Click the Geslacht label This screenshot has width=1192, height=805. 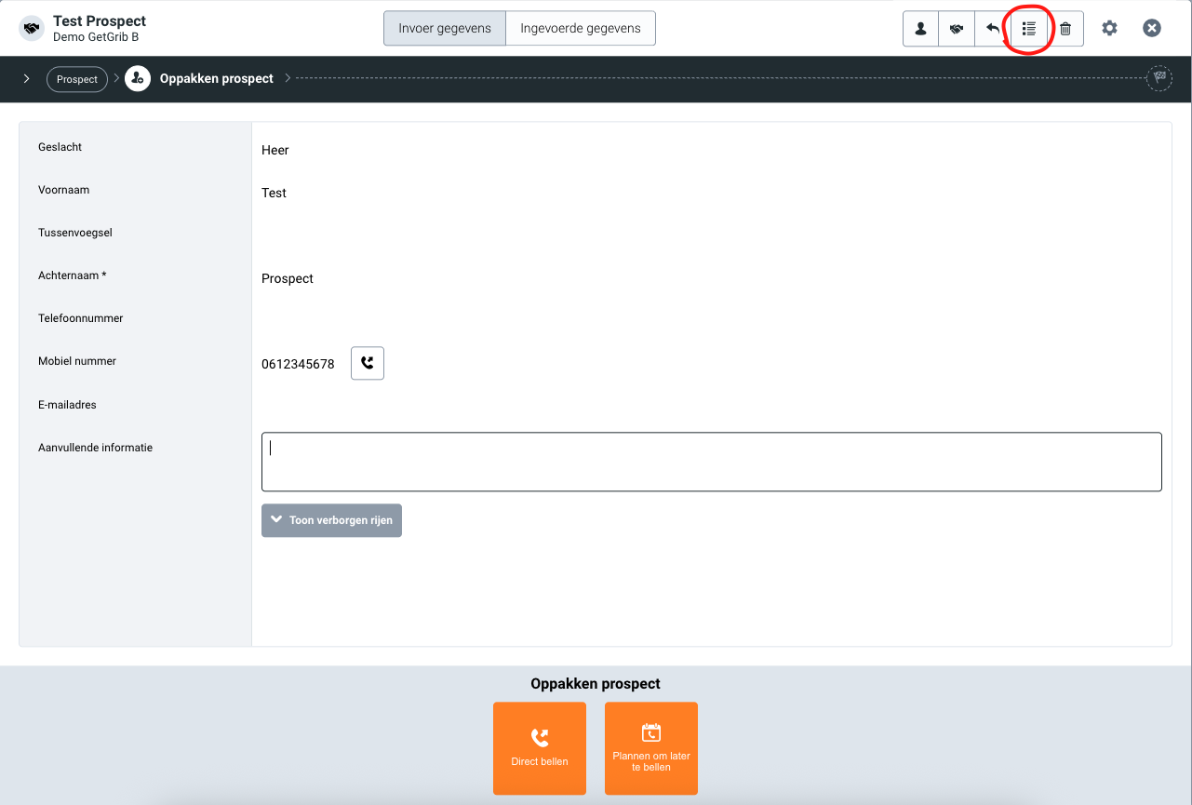(60, 147)
